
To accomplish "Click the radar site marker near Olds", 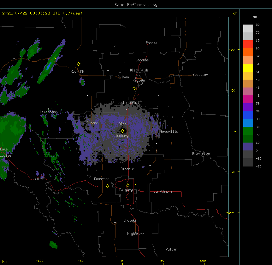I will [122, 131].
